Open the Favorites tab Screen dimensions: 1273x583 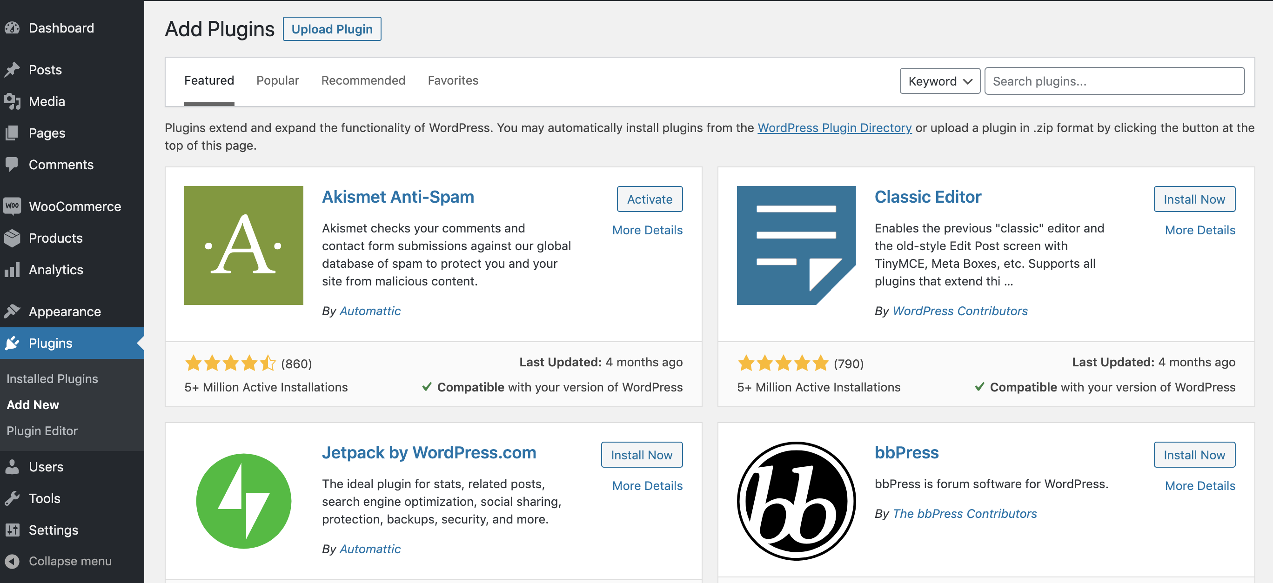coord(452,79)
